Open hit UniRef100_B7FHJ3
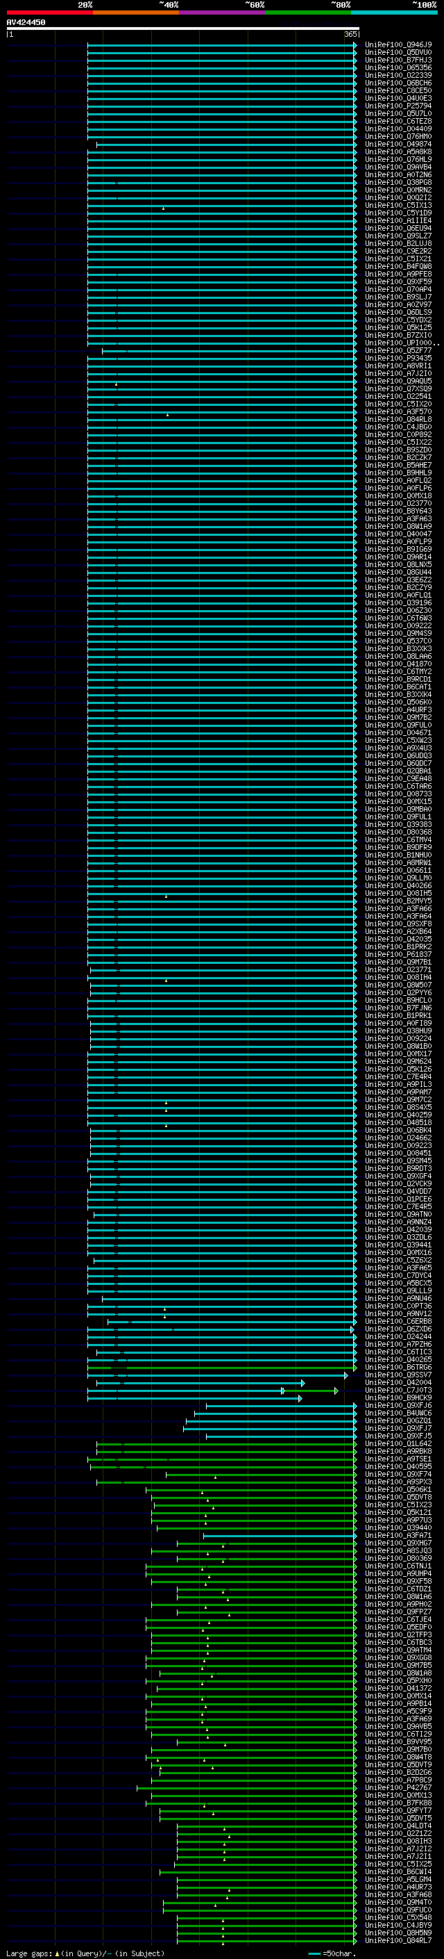 coord(398,60)
